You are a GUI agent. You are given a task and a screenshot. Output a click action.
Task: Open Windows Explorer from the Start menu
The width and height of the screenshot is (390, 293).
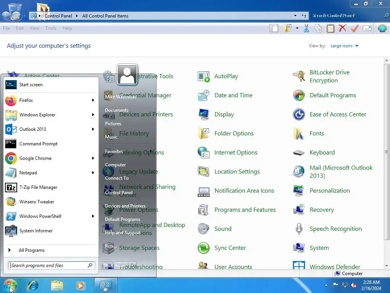(x=50, y=114)
